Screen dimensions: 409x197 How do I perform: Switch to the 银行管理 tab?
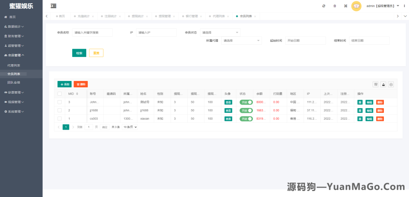[x=192, y=16]
